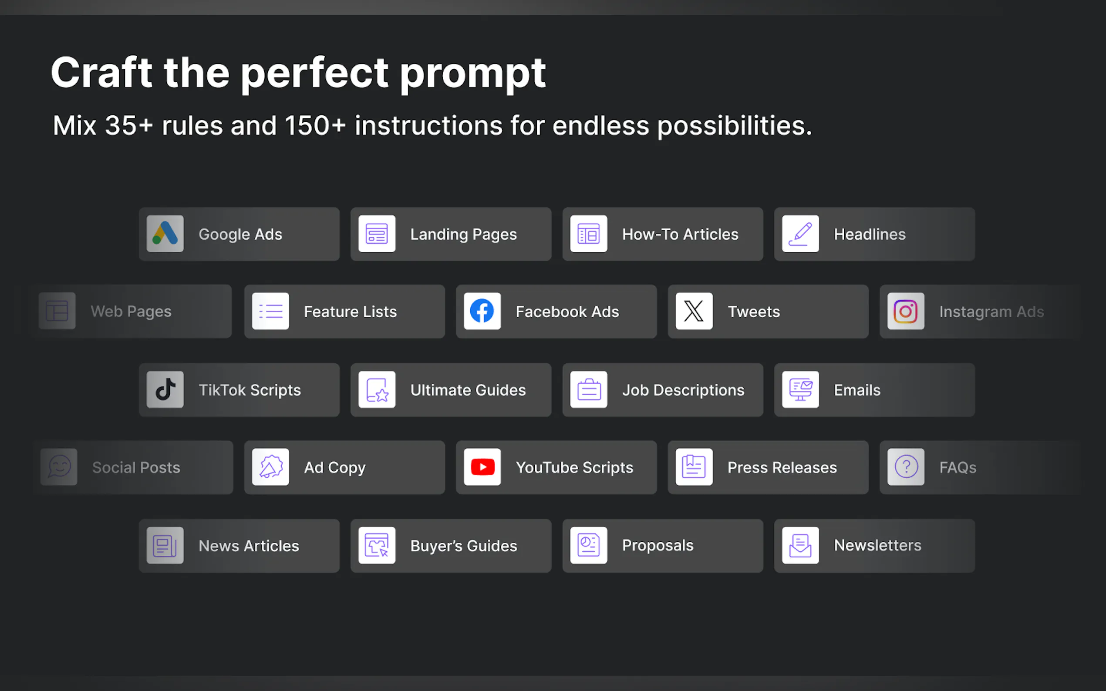Viewport: 1106px width, 691px height.
Task: Click the YouTube play logo icon
Action: click(482, 467)
